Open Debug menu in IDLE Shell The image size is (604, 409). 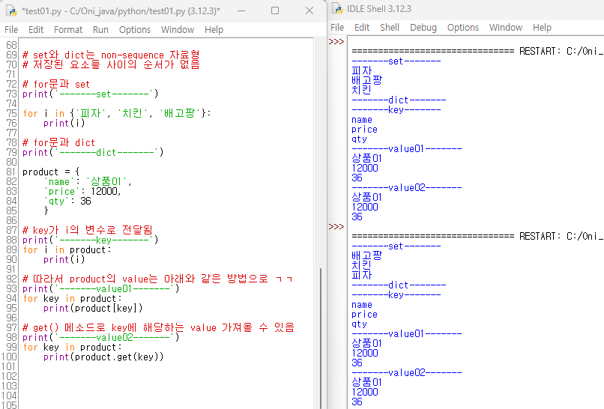click(423, 28)
